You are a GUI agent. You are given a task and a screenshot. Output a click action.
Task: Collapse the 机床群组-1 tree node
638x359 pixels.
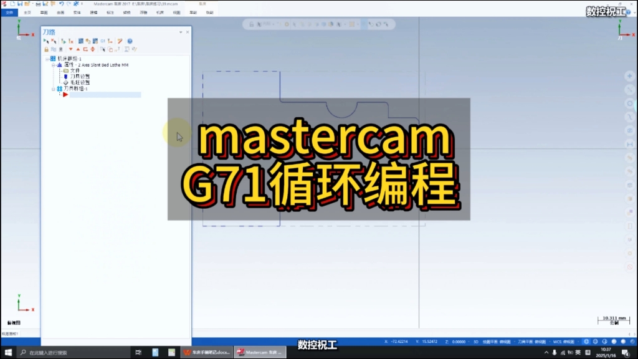[x=47, y=58]
